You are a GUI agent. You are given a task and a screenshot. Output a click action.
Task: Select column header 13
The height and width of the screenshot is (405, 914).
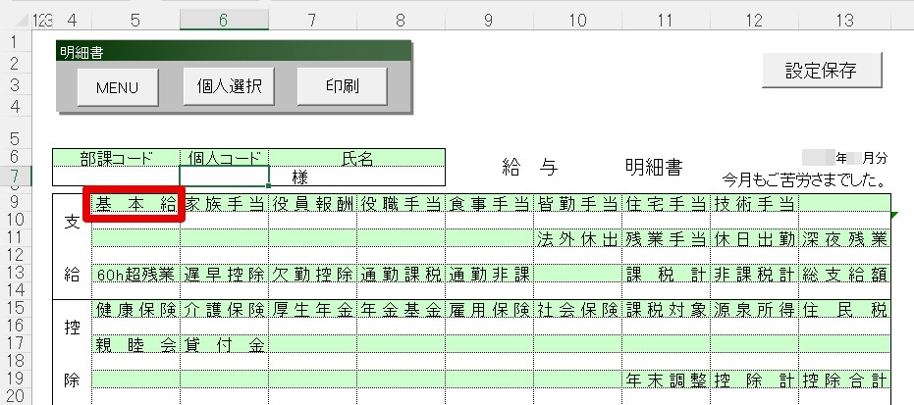[x=844, y=21]
